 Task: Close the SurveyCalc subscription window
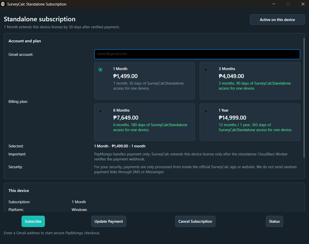tap(303, 4)
